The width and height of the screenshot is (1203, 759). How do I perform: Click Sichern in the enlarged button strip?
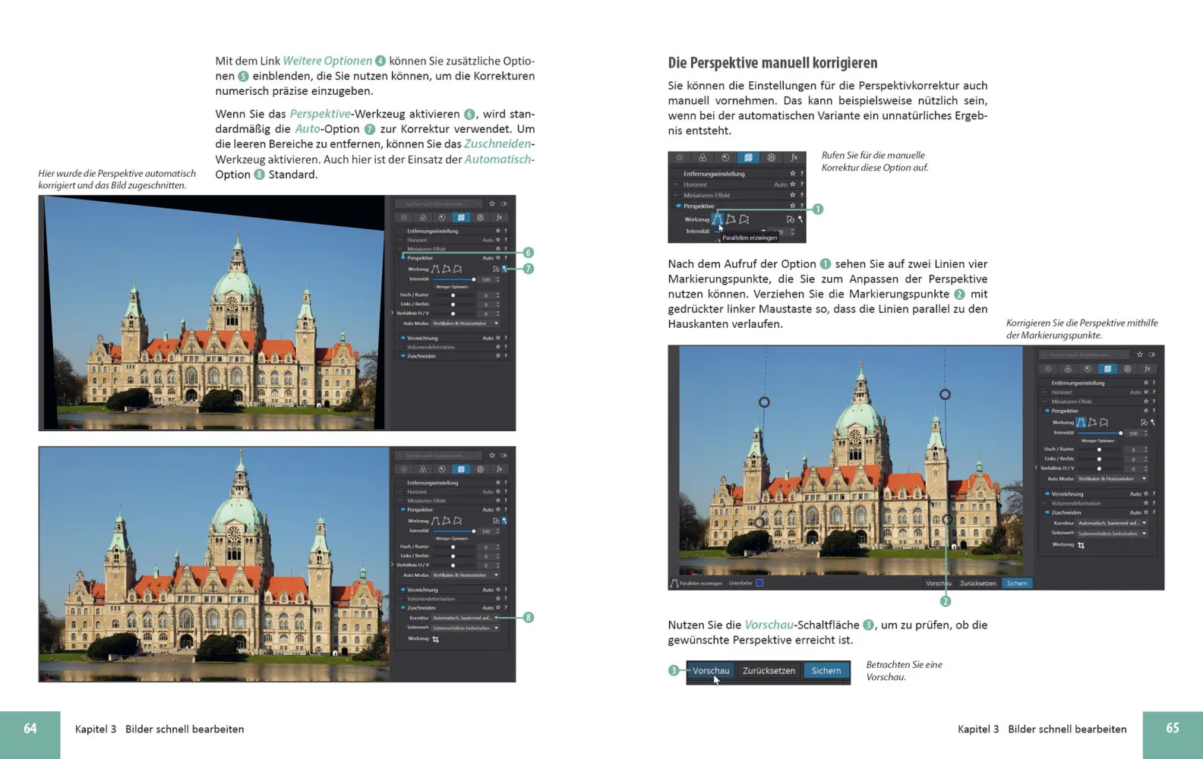826,671
